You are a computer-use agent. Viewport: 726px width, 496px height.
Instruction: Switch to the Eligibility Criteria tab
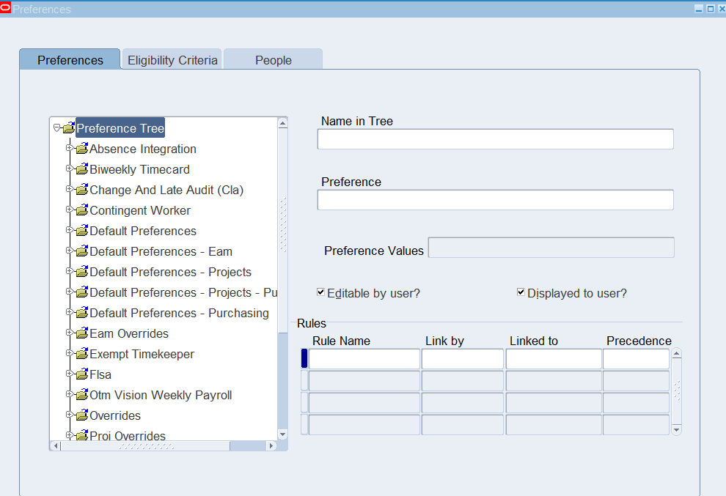(172, 60)
